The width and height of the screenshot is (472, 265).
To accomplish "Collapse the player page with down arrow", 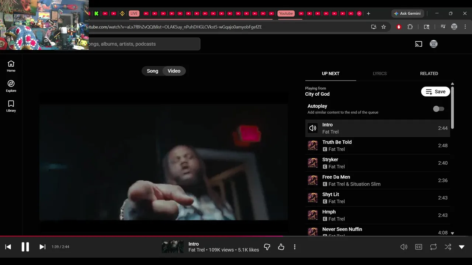I will coord(462,247).
